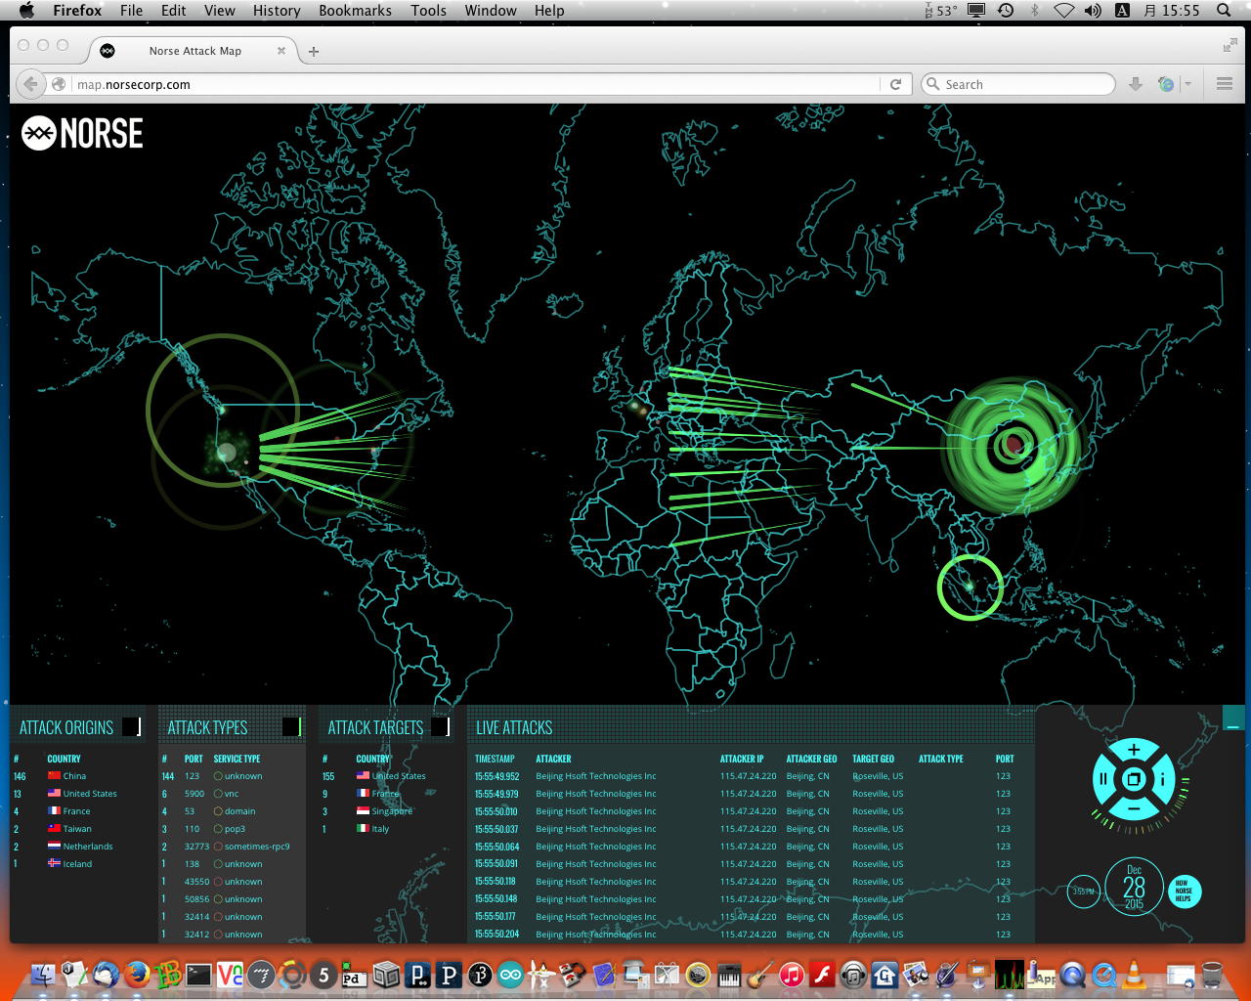Close the Norse Attack Map tab

point(281,51)
